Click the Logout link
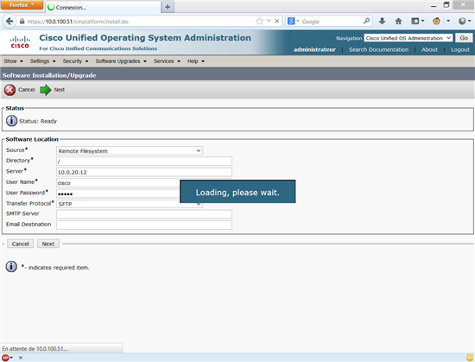 pos(460,49)
